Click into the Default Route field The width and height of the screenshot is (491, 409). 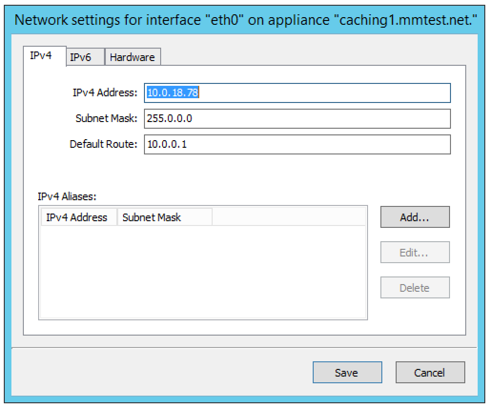coord(297,144)
